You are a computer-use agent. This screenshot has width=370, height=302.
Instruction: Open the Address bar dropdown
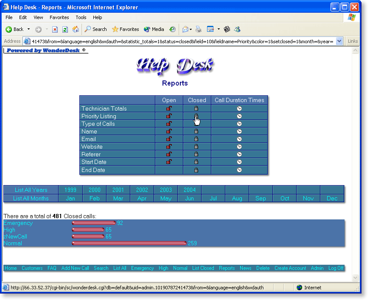tap(339, 41)
